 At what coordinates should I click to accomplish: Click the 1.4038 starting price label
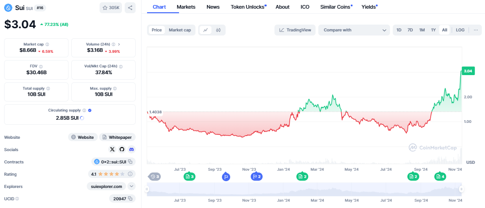click(156, 112)
